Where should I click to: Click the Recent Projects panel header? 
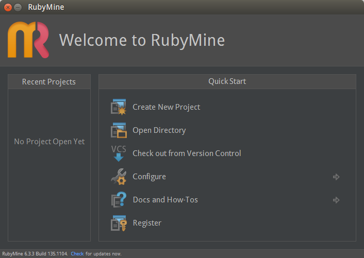49,82
